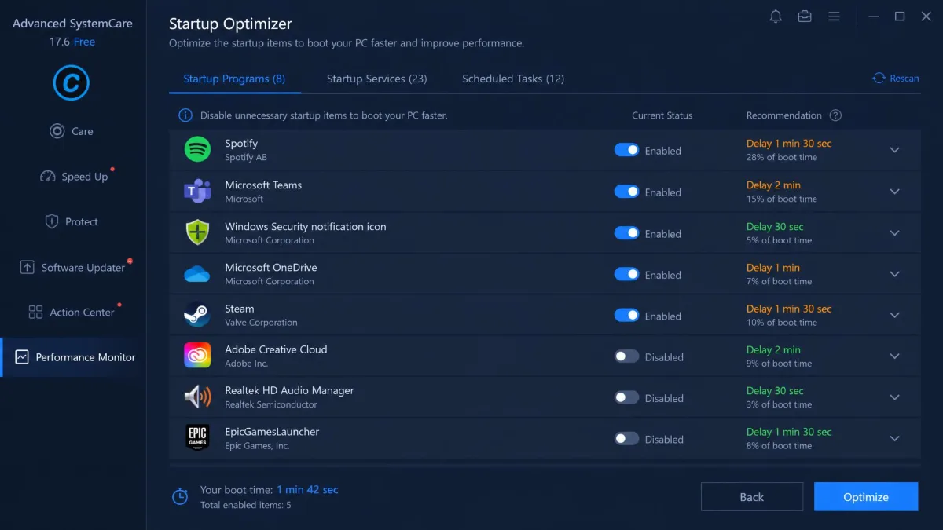The height and width of the screenshot is (530, 943).
Task: Expand the Adobe Creative Cloud row chevron
Action: (894, 356)
